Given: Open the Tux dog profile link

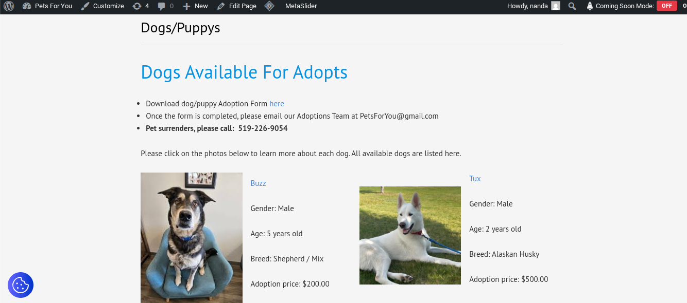Looking at the screenshot, I should pyautogui.click(x=475, y=179).
